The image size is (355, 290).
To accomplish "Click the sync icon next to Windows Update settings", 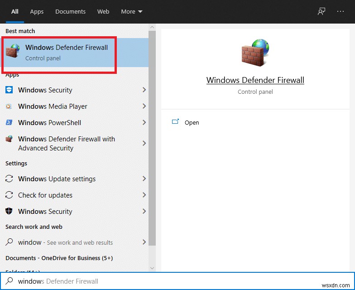I will (9, 179).
